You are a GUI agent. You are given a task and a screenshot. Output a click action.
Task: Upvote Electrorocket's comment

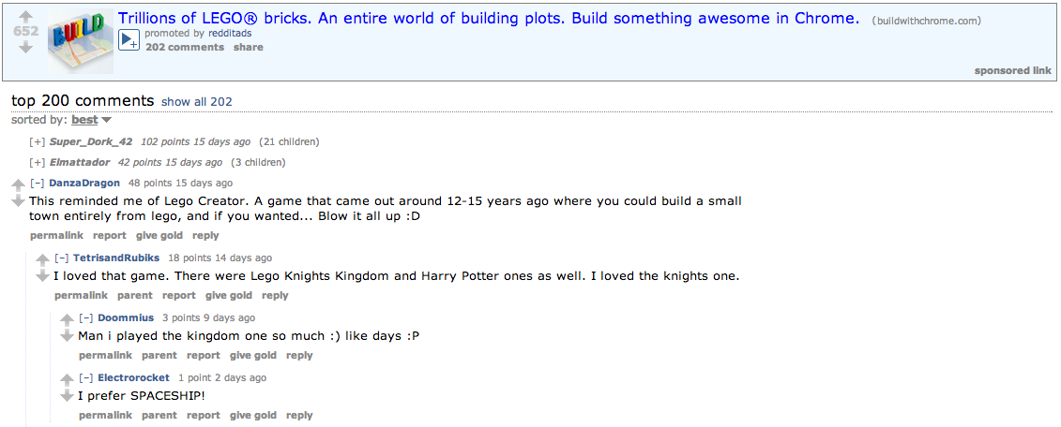(67, 380)
